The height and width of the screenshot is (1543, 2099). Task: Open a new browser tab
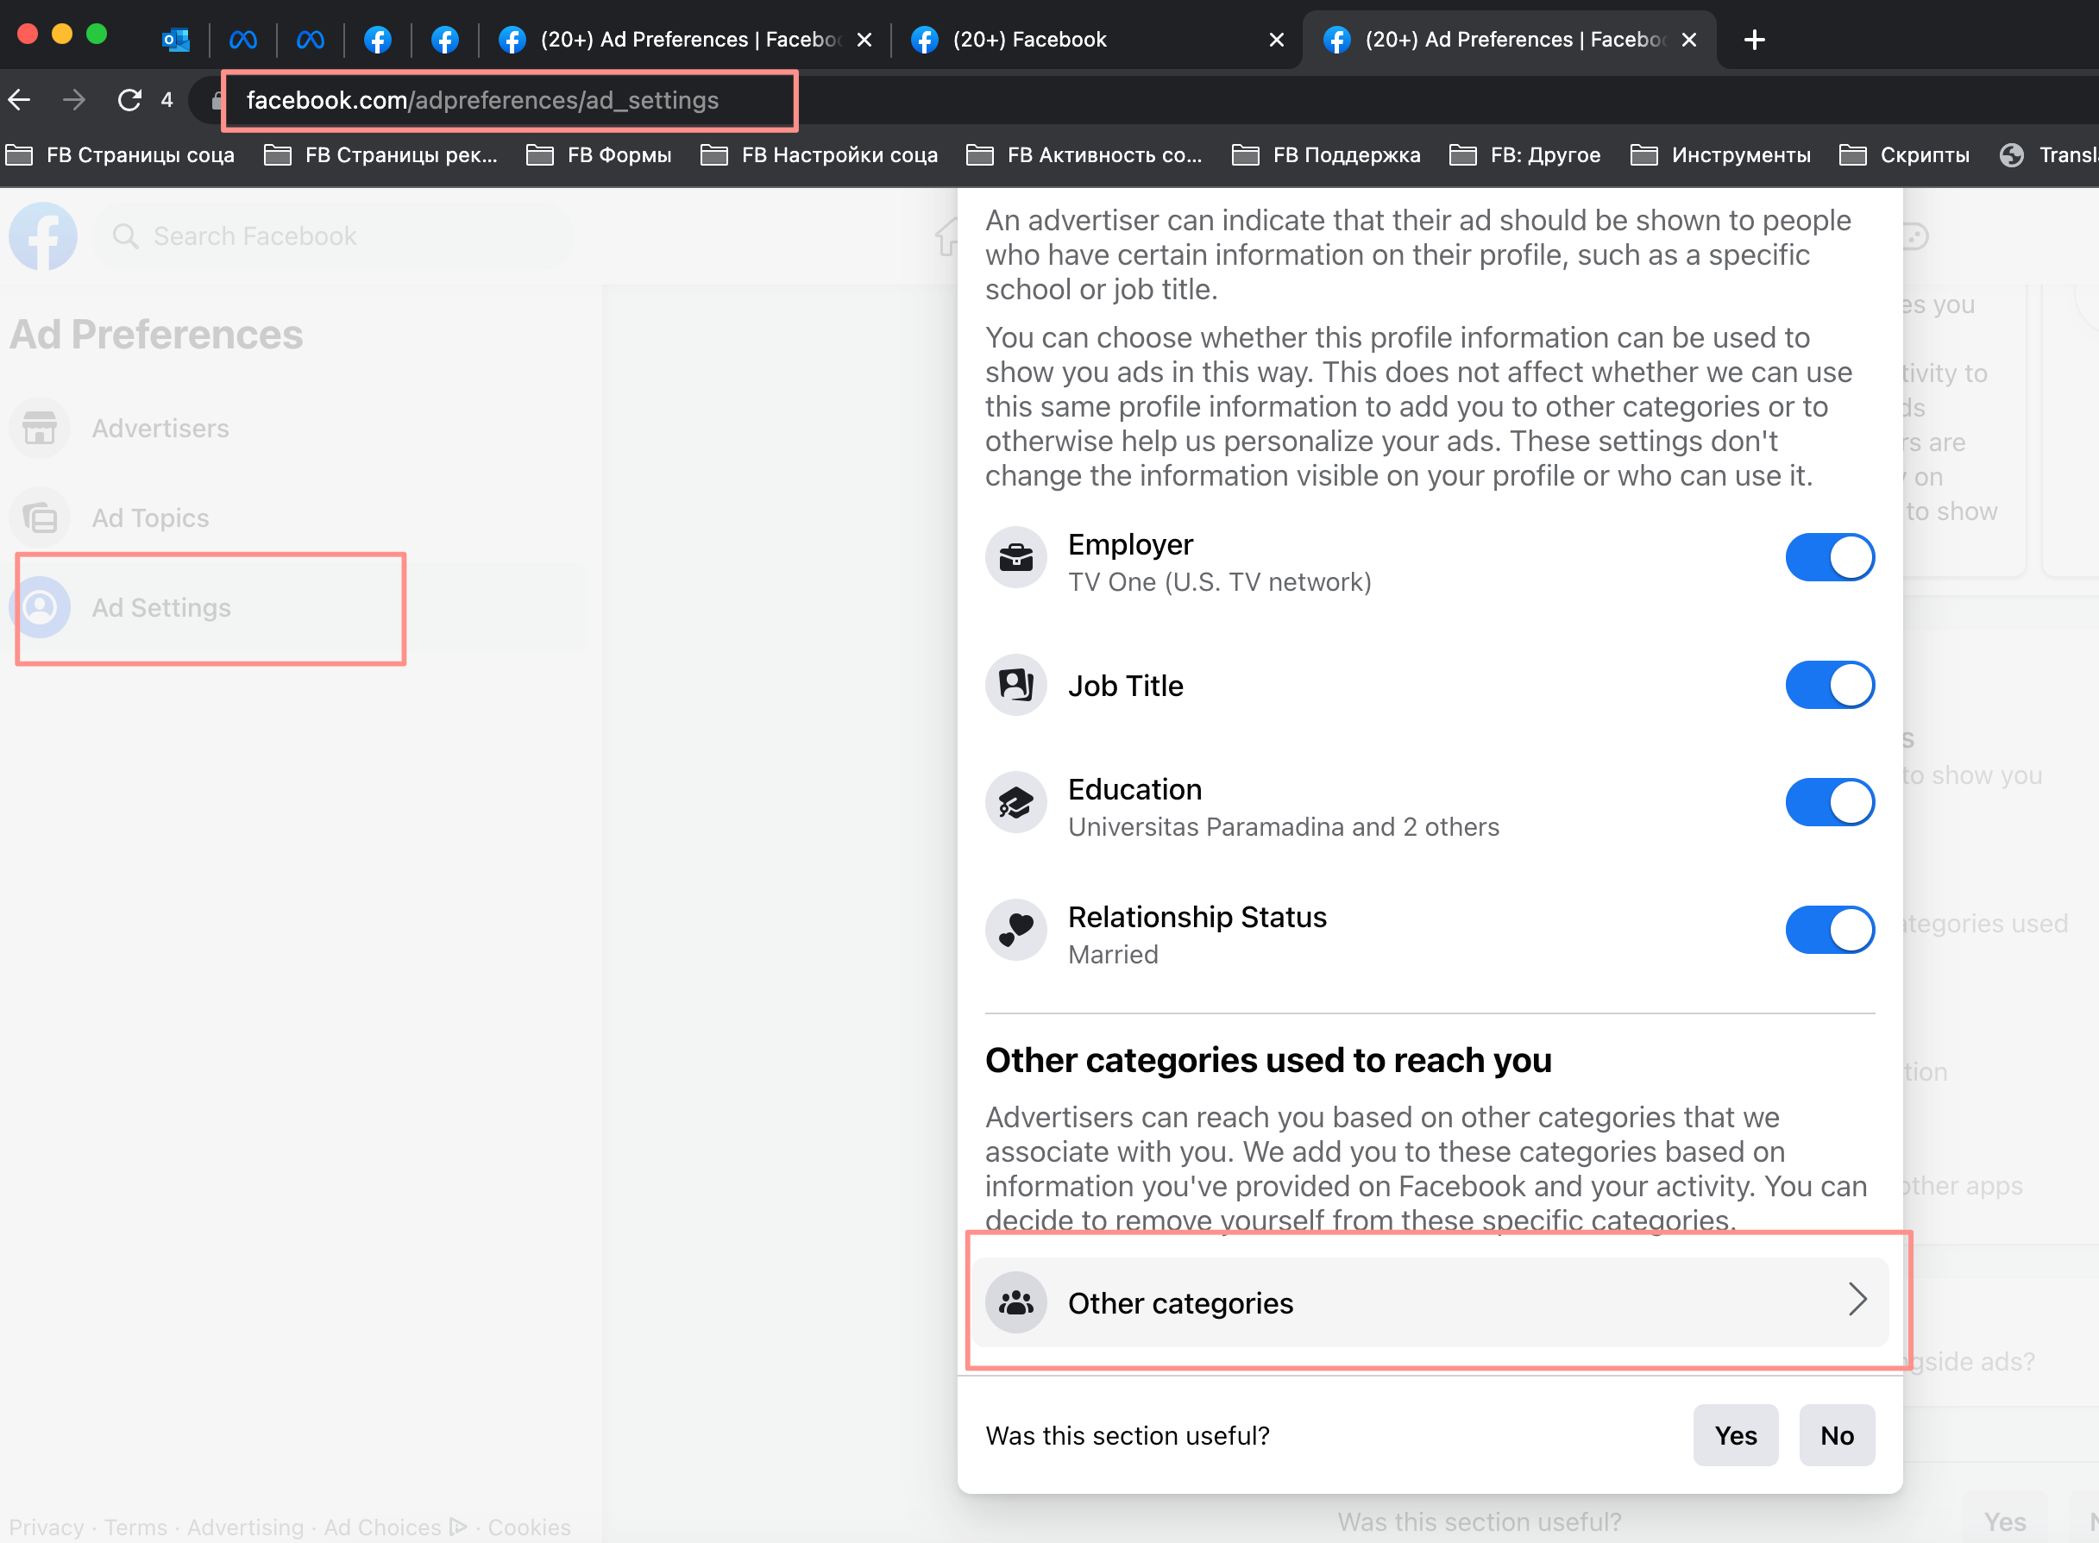point(1754,39)
